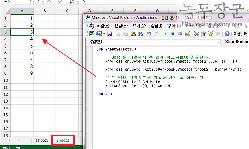Click cell A3 containing value 3
This screenshot has width=249, height=149.
(x=22, y=32)
